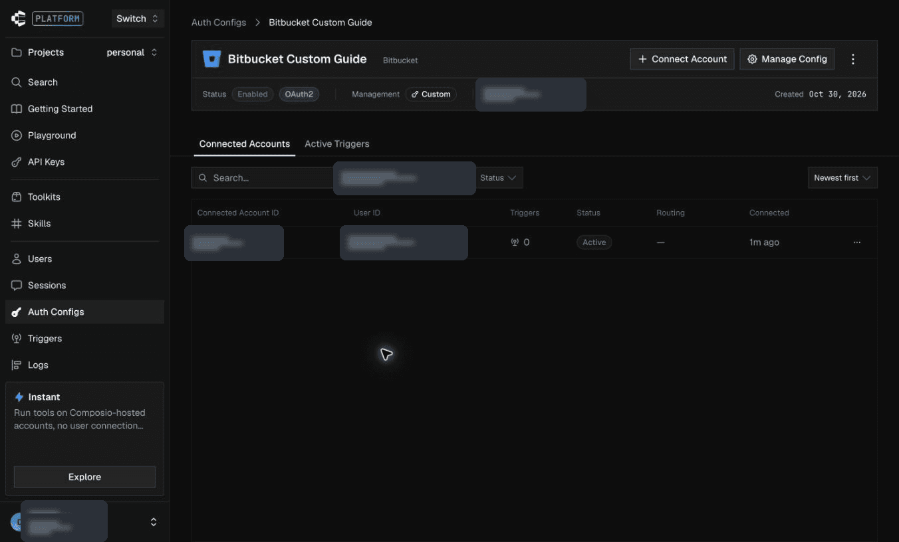899x542 pixels.
Task: View Logs from the sidebar
Action: click(x=85, y=365)
